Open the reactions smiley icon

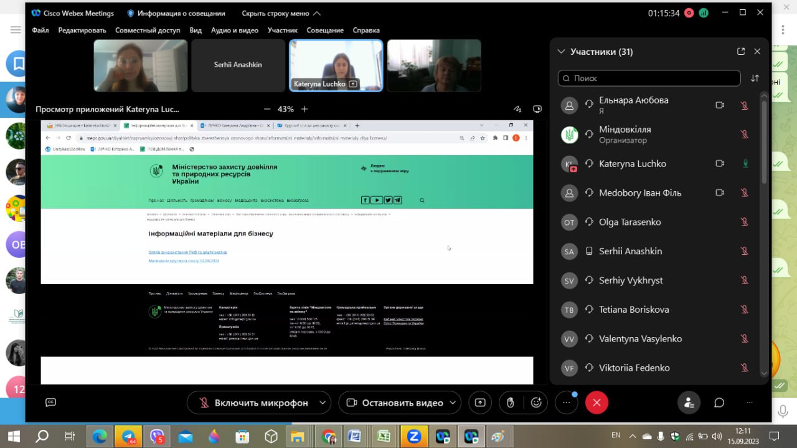point(536,403)
